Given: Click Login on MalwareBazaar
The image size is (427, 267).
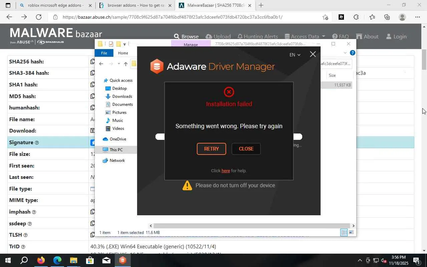Looking at the screenshot, I should click(x=396, y=36).
